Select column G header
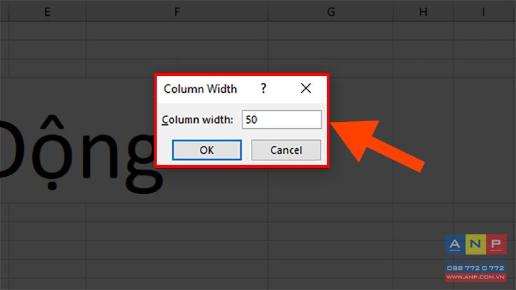The image size is (516, 290). coord(331,12)
